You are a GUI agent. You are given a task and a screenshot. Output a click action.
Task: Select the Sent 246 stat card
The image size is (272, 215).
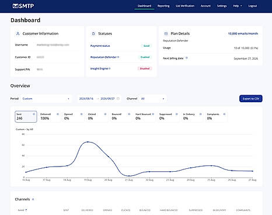(26, 116)
